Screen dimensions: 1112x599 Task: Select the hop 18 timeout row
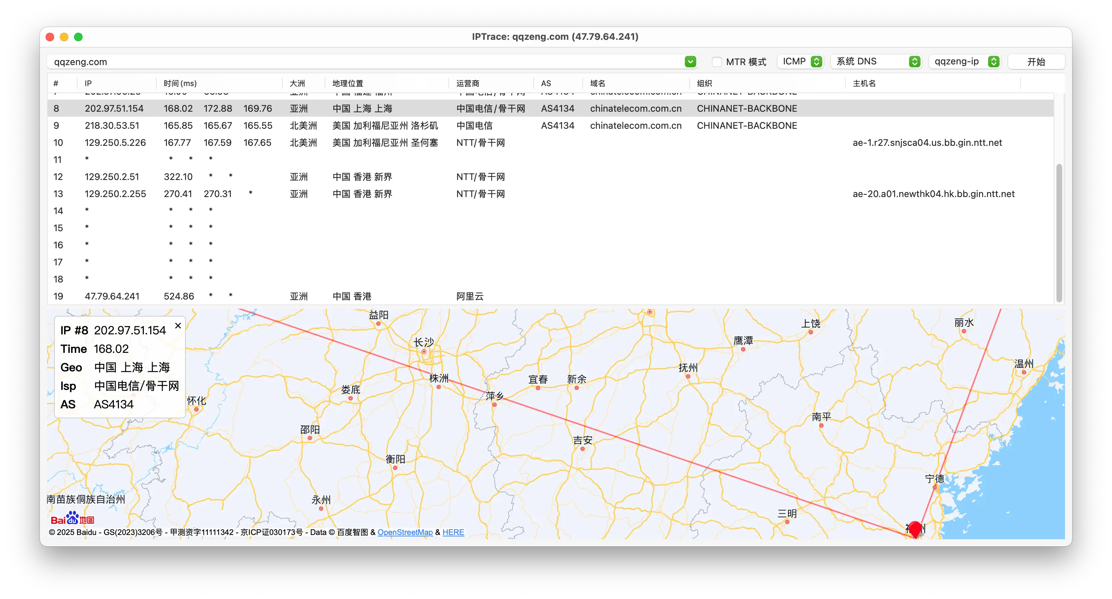tap(550, 279)
